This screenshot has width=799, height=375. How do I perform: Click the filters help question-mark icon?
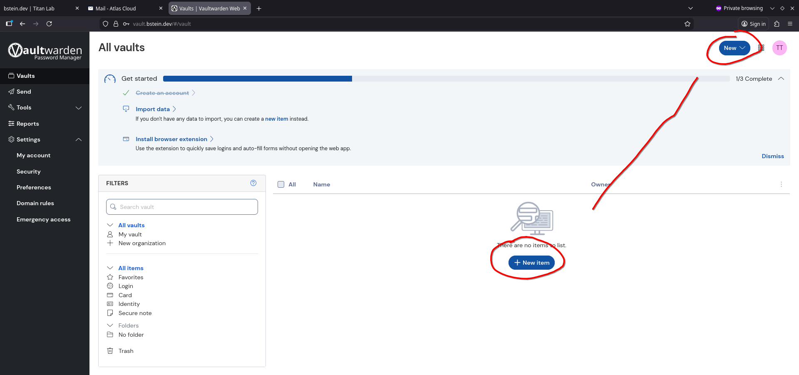pyautogui.click(x=253, y=183)
